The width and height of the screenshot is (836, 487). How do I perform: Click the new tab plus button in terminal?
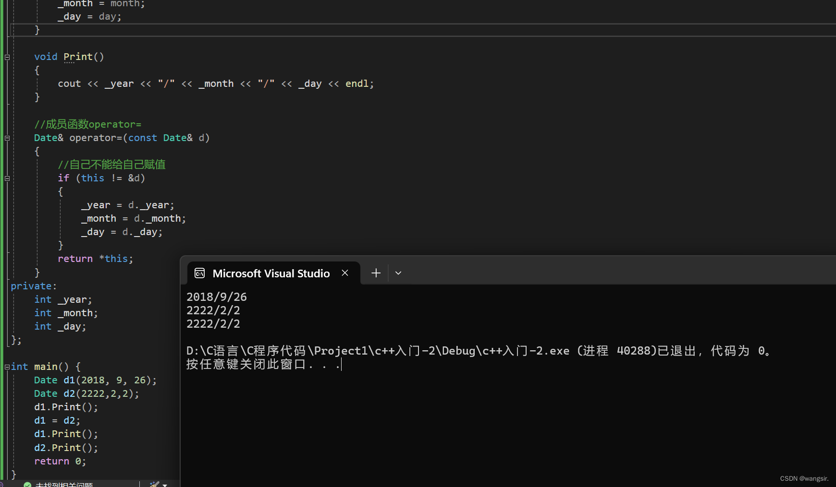(376, 273)
